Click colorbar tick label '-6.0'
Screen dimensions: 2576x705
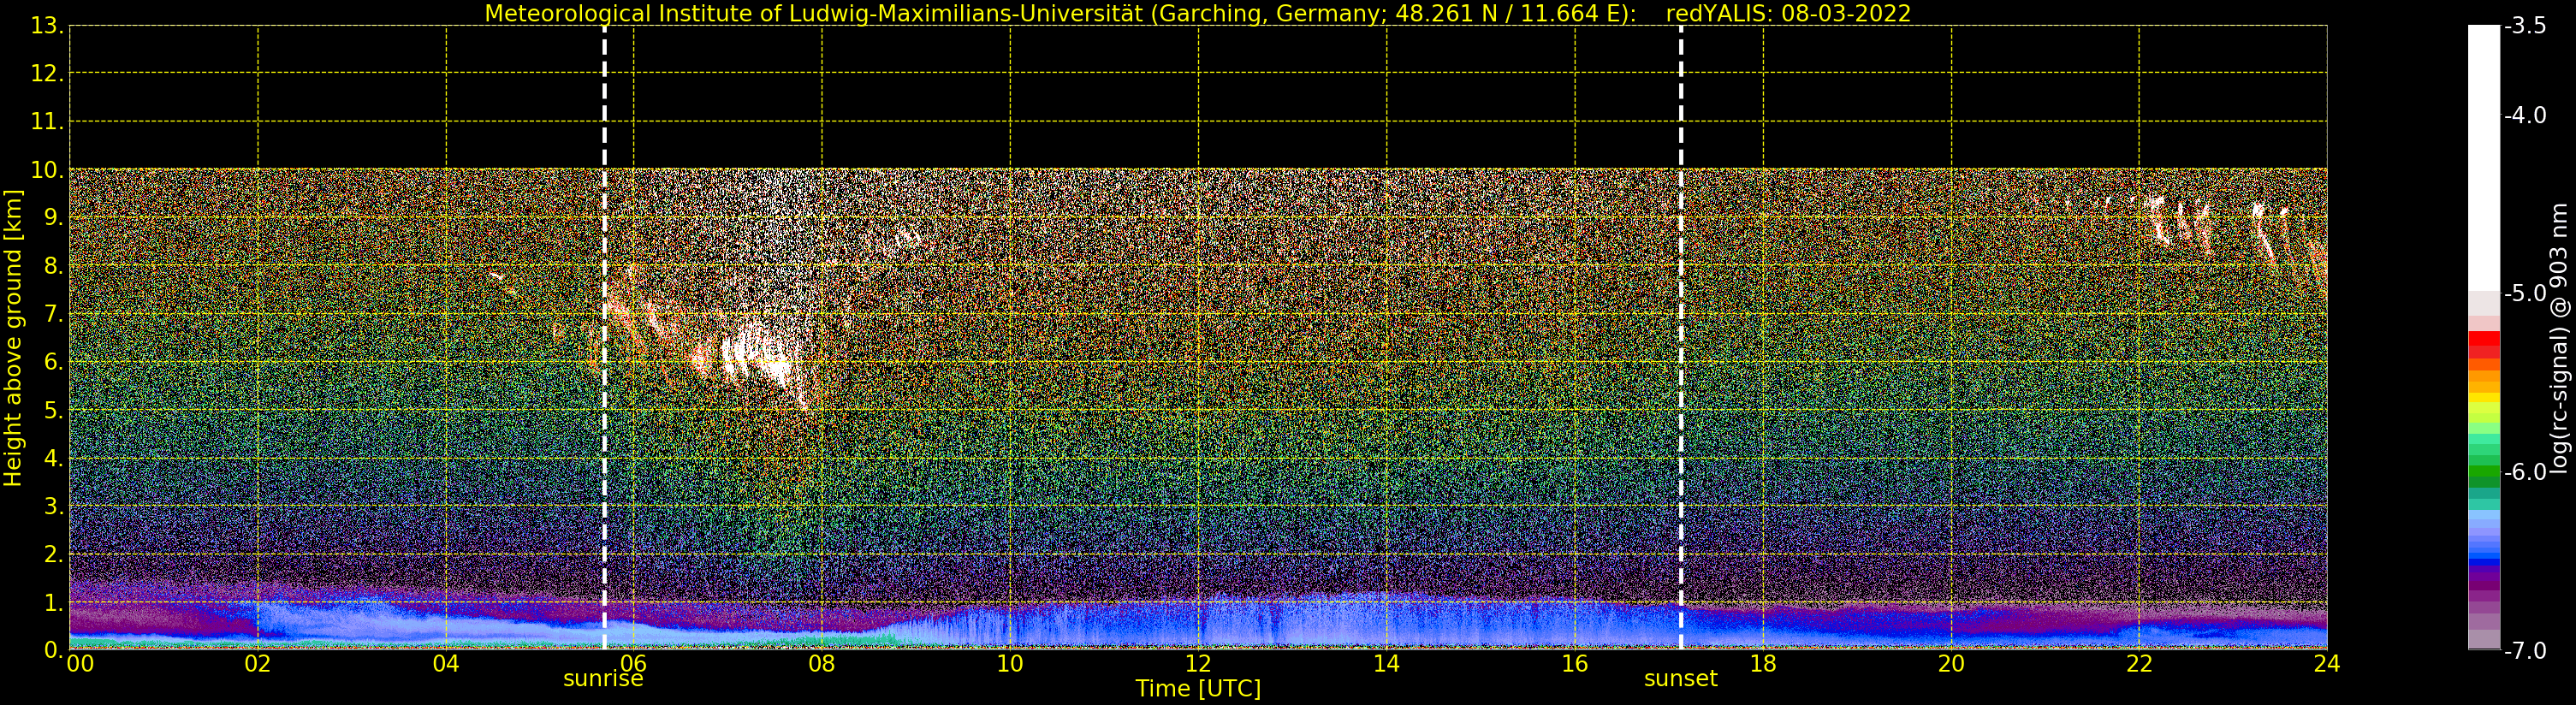coord(2525,471)
